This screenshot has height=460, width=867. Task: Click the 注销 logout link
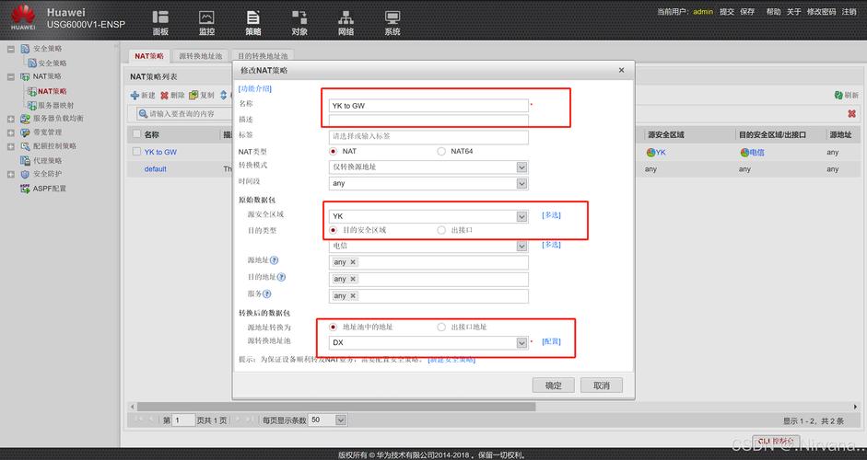[849, 12]
